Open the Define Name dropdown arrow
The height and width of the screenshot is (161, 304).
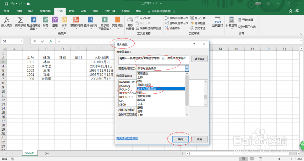153,18
